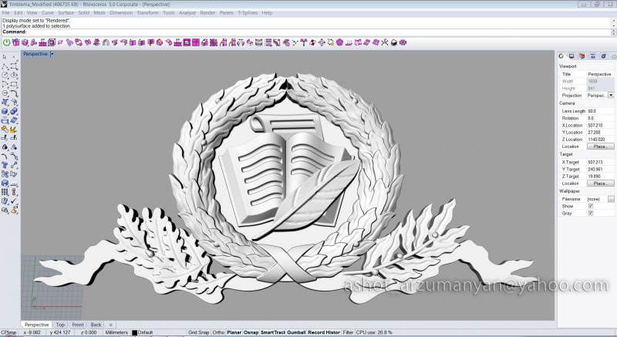Switch to the Front viewport tab

[x=78, y=325]
